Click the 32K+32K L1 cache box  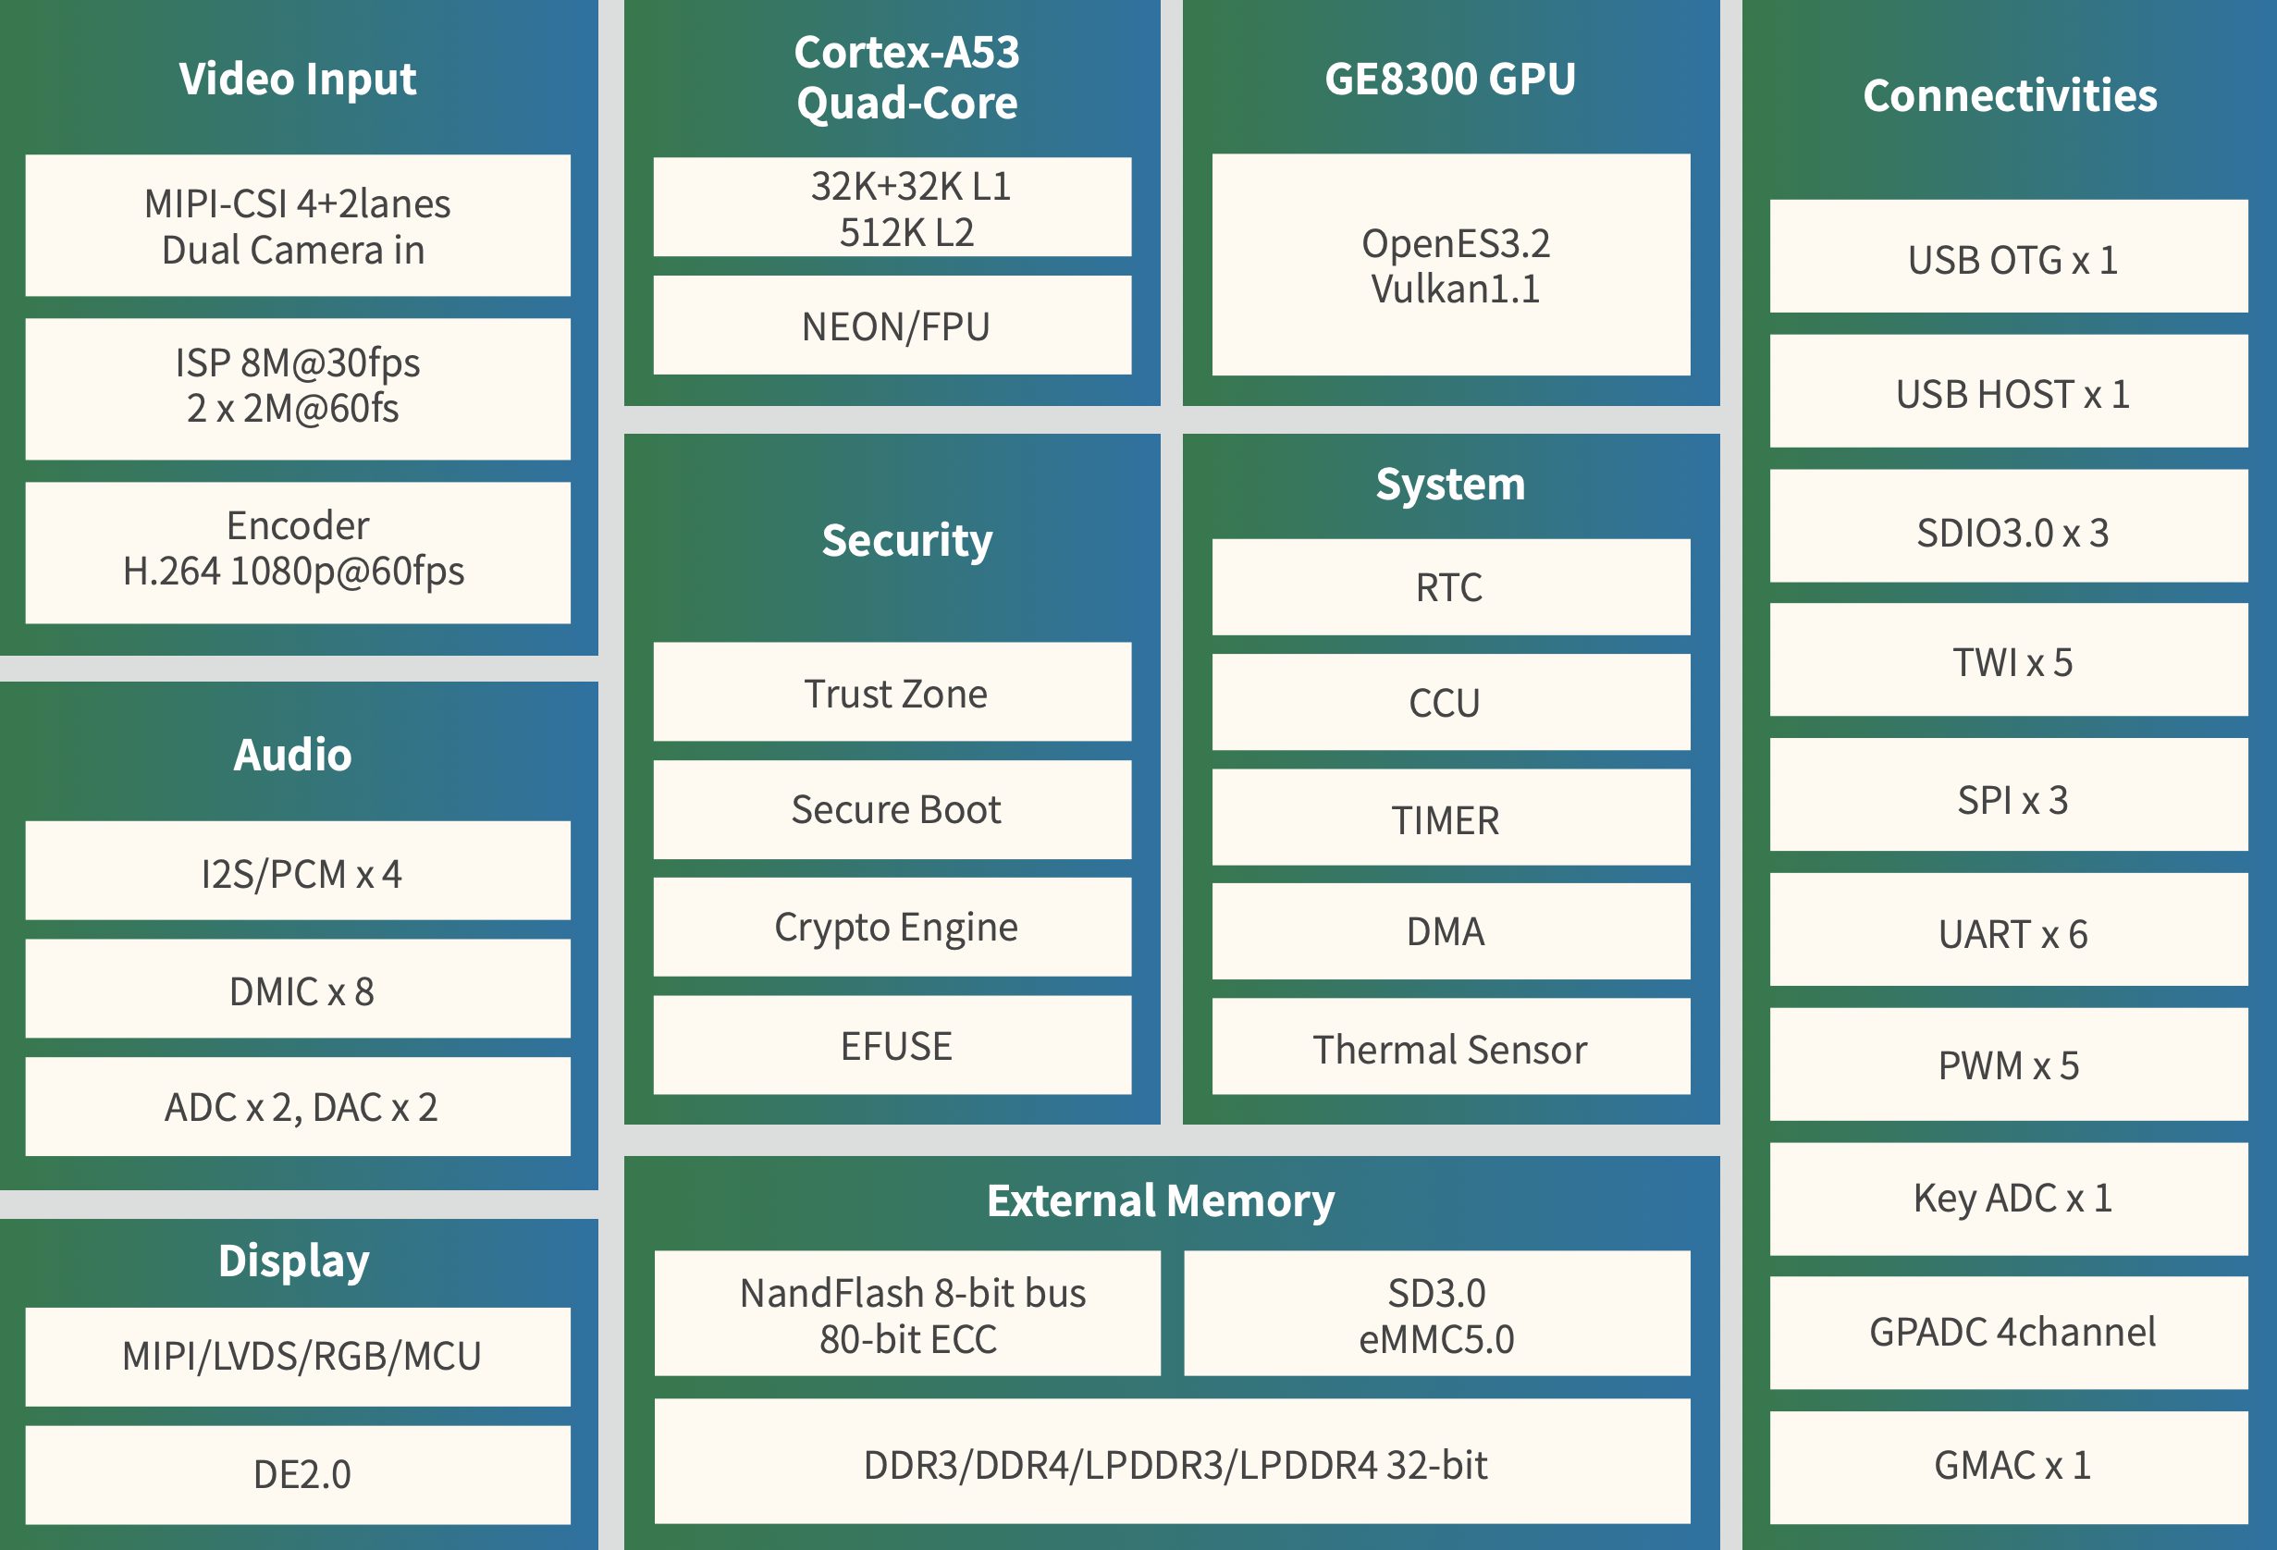point(892,207)
